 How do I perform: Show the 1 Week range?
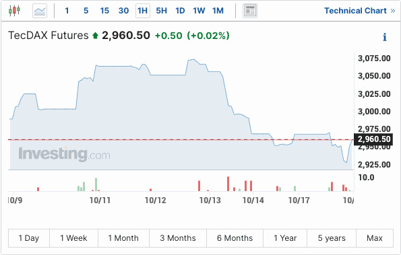(73, 238)
